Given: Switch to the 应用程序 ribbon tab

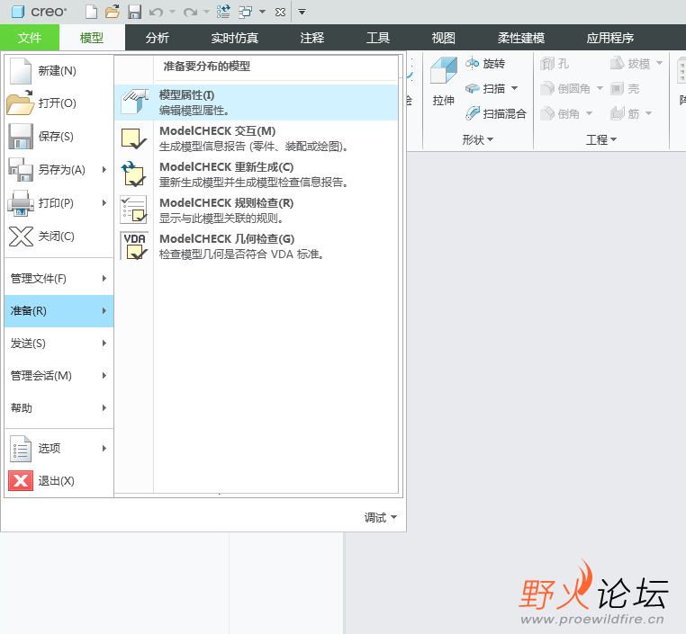Looking at the screenshot, I should click(610, 38).
